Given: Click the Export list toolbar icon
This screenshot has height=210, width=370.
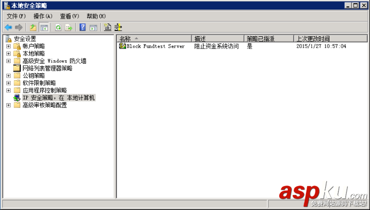Looking at the screenshot, I should [69, 27].
